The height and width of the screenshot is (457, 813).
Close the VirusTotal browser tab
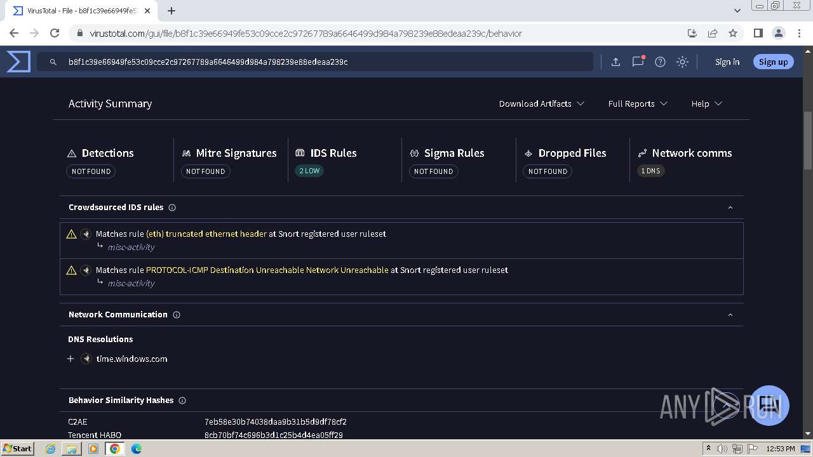point(147,11)
